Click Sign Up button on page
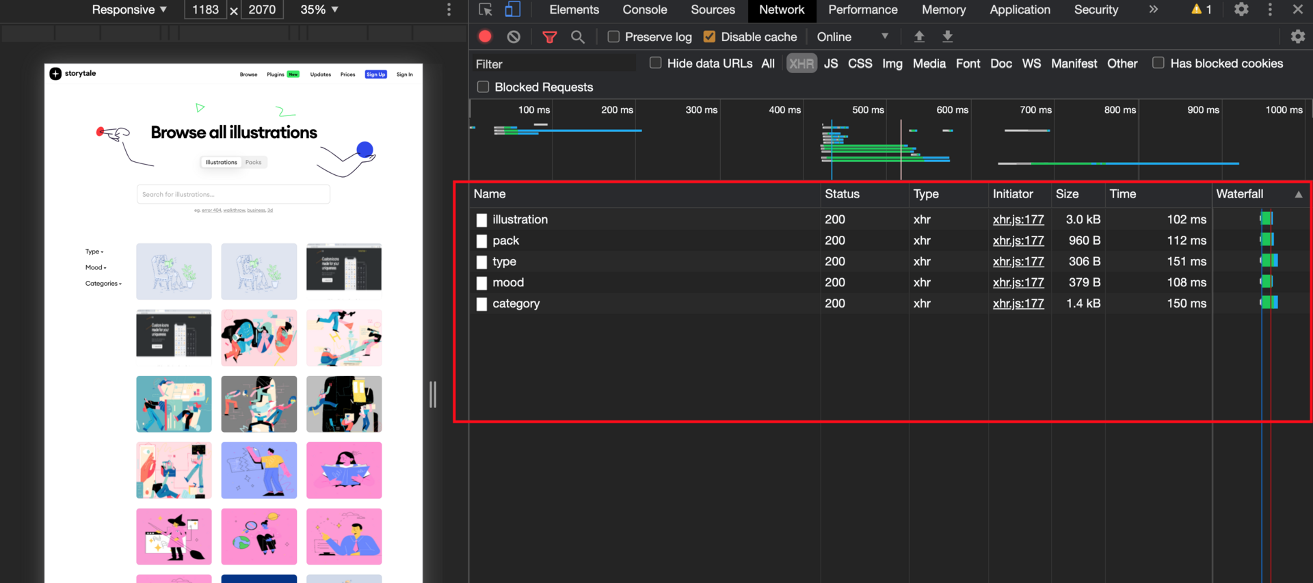Screen dimensions: 1313x583 (x=375, y=74)
